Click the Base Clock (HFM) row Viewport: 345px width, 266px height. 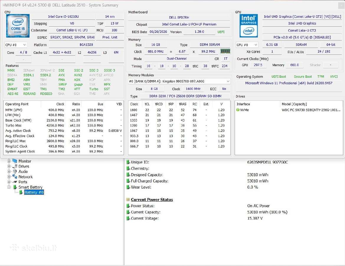tap(63, 120)
